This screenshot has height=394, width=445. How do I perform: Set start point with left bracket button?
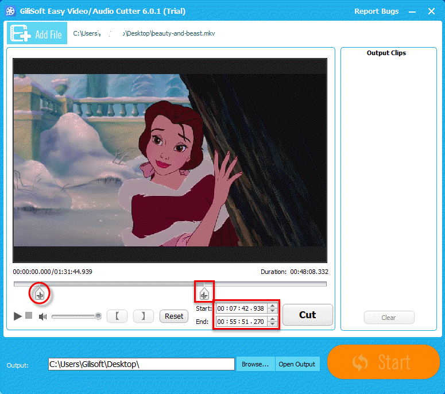coord(117,316)
